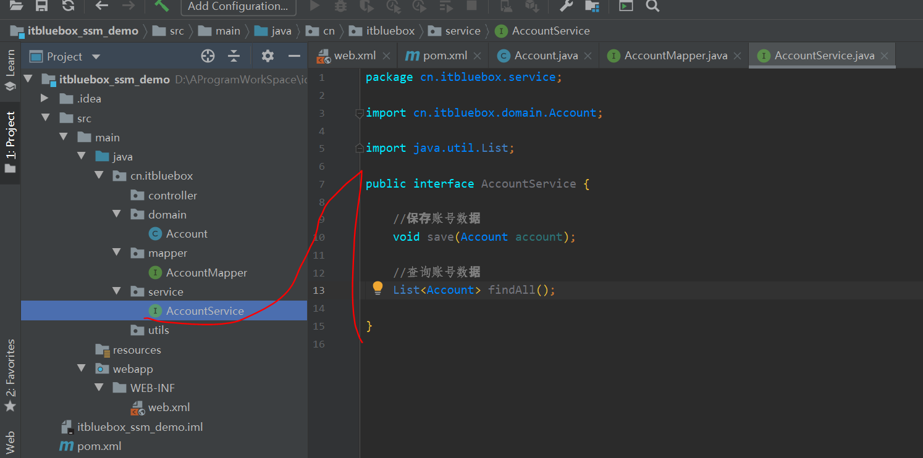Collapse the mapper package arrow
Viewport: 923px width, 458px height.
(117, 252)
